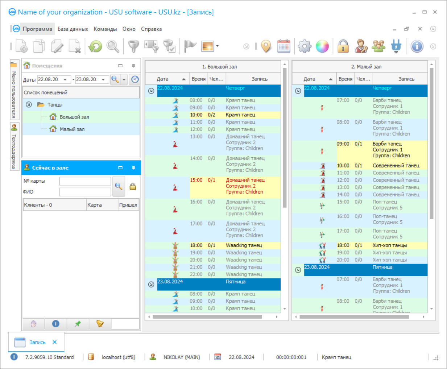
Task: Open the База данных menu
Action: (x=73, y=29)
